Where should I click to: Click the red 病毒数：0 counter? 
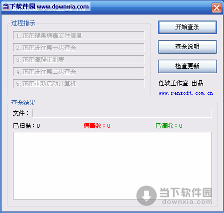click(x=97, y=126)
